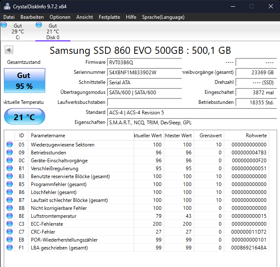Click the previous disk arrow icon
This screenshot has height=267, width=280.
[x=9, y=50]
